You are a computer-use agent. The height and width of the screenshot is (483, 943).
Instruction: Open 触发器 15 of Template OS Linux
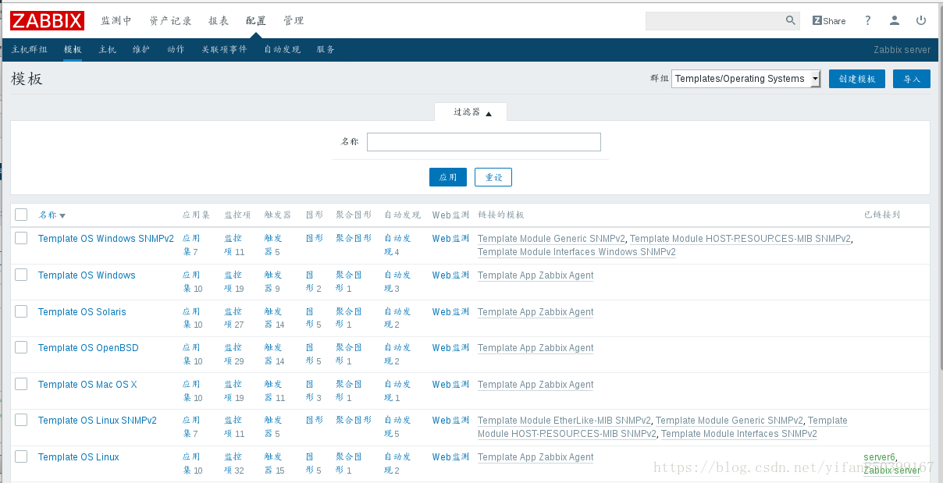click(x=274, y=463)
